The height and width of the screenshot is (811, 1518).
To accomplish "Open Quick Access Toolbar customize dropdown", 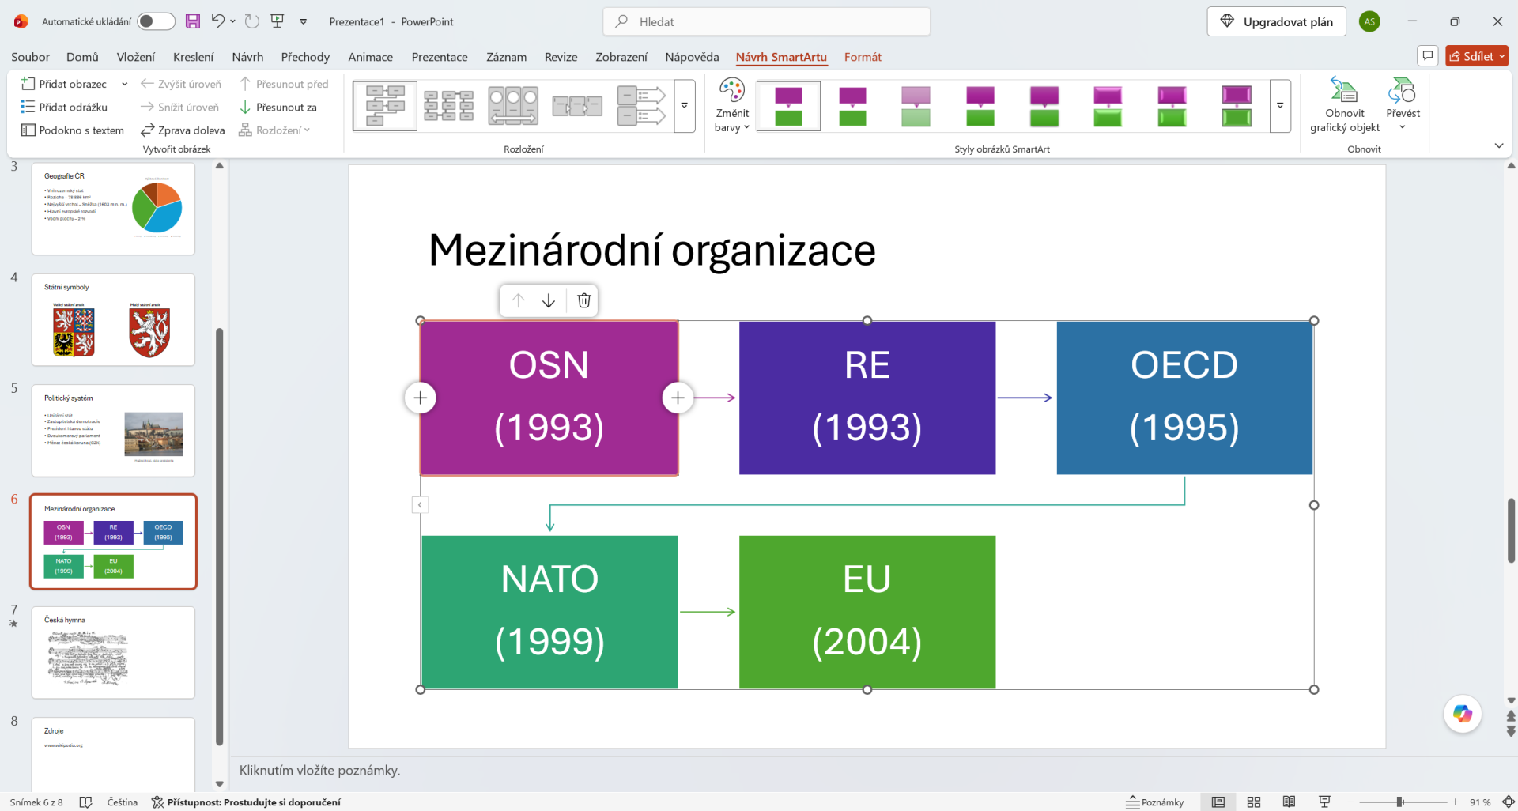I will point(304,21).
